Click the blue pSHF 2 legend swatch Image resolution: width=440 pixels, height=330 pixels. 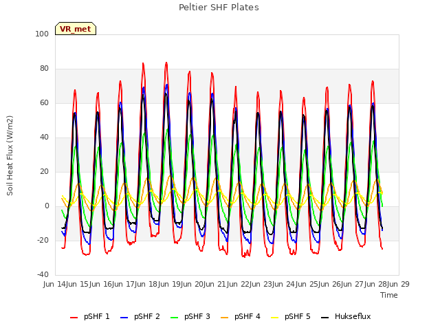124,318
